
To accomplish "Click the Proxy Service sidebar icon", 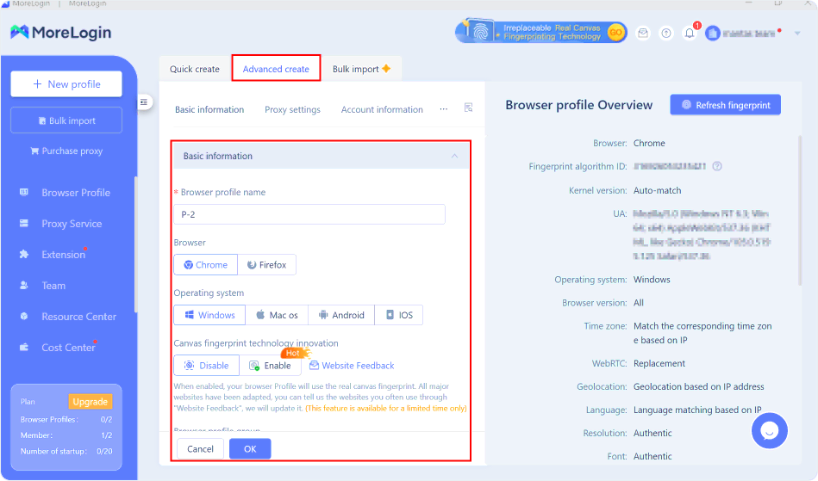I will (24, 224).
